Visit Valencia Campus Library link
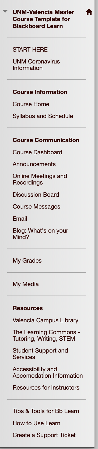98x449 pixels. pyautogui.click(x=45, y=320)
